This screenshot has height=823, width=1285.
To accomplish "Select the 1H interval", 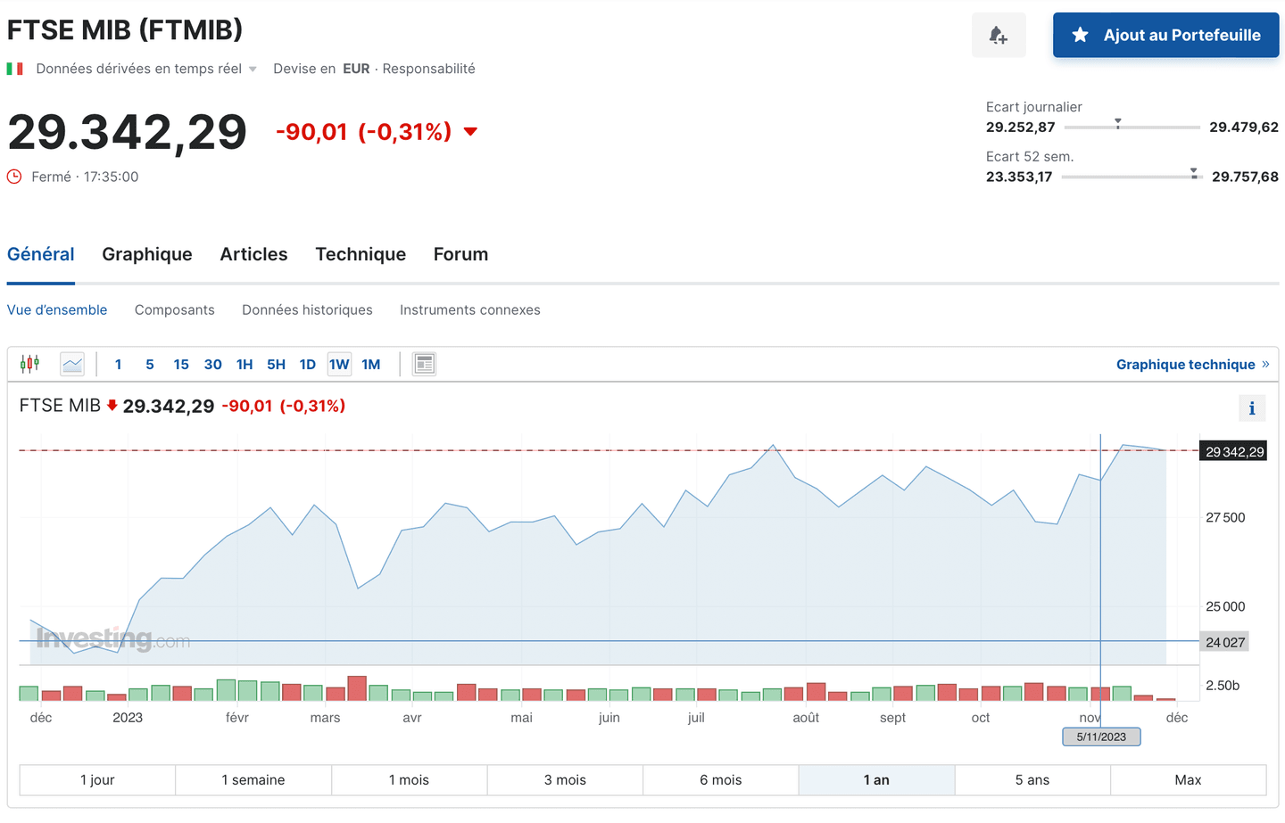I will coord(245,364).
